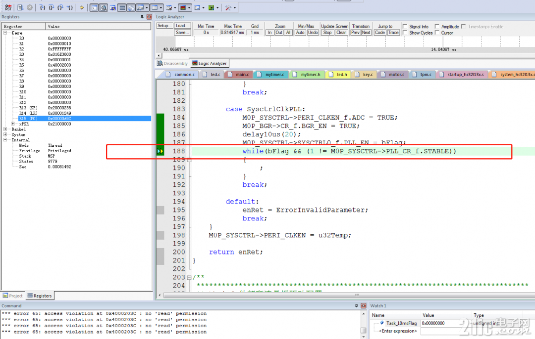Open the Serial Windows icon
Screen dimensions: 535x339
[x=168, y=7]
